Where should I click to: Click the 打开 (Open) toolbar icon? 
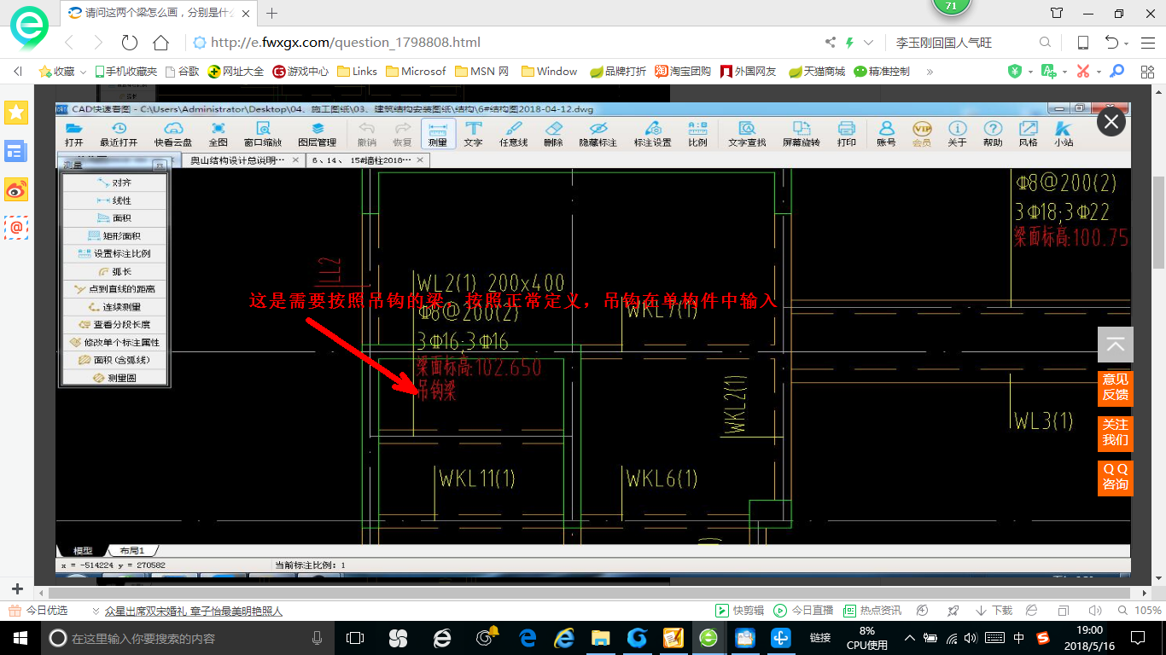pos(74,134)
